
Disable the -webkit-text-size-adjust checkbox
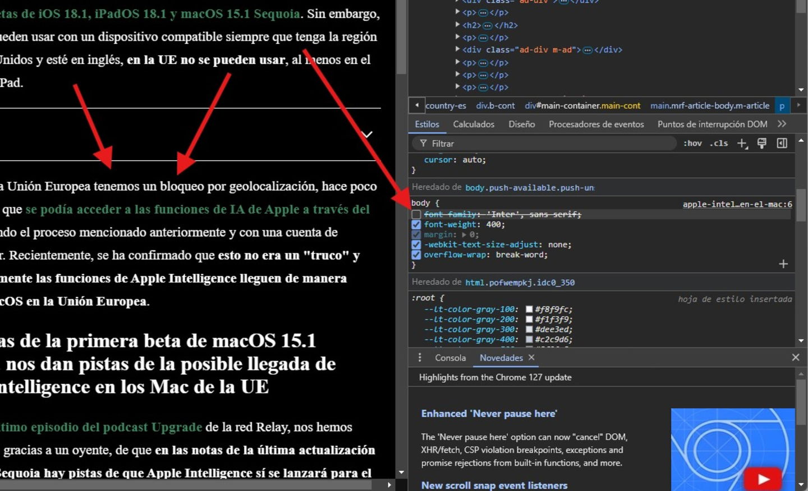tap(416, 245)
